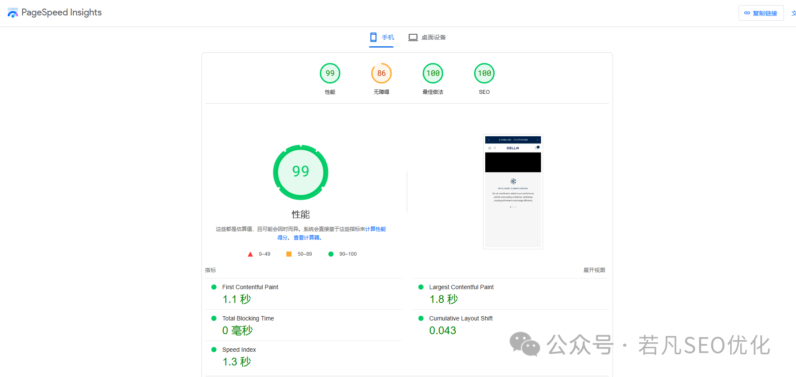Viewport: 796px width, 377px height.
Task: Switch to the 手机 tab
Action: click(x=381, y=37)
